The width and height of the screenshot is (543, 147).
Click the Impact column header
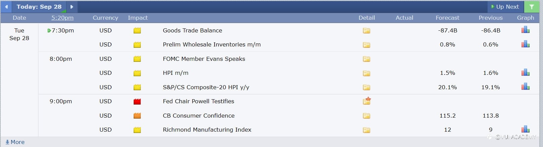point(138,18)
